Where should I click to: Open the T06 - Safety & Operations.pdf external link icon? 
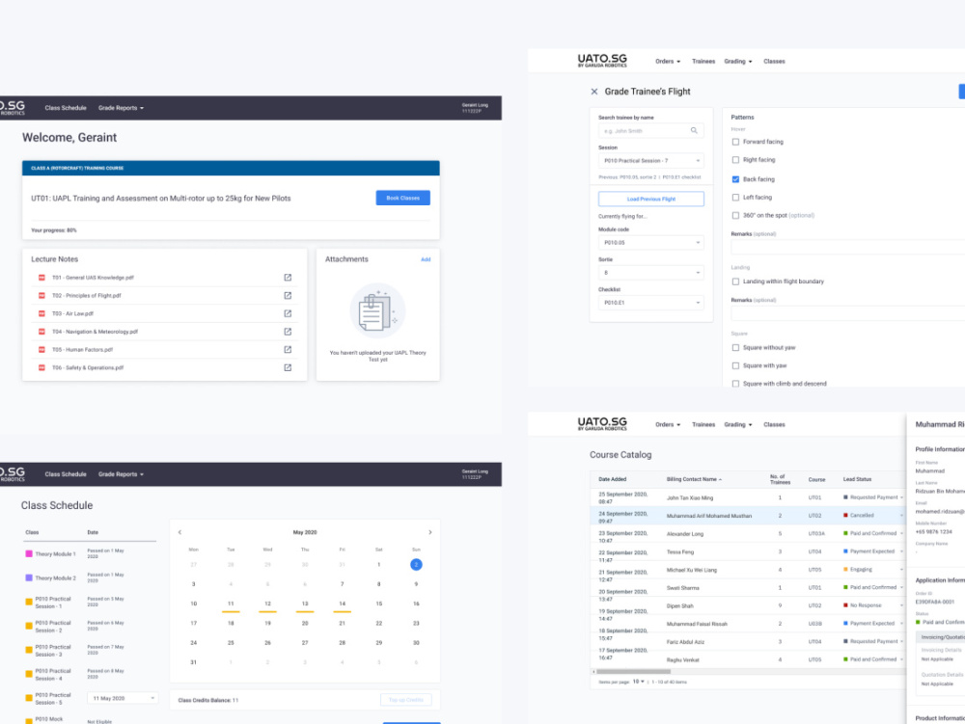(288, 367)
